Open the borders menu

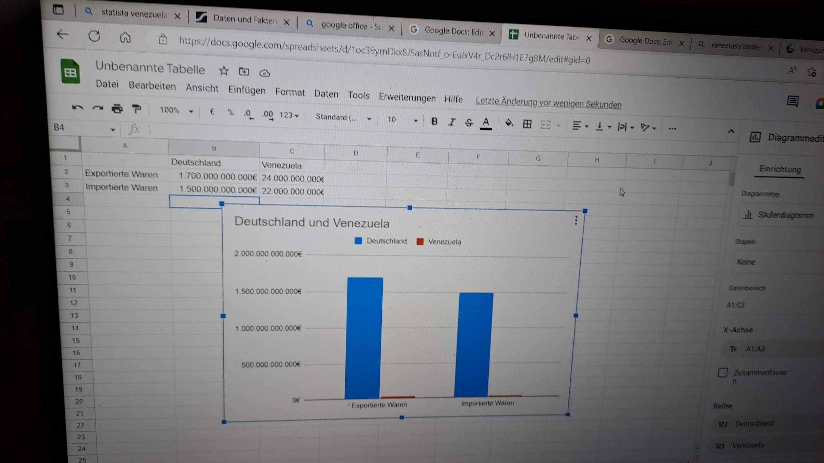click(x=527, y=124)
